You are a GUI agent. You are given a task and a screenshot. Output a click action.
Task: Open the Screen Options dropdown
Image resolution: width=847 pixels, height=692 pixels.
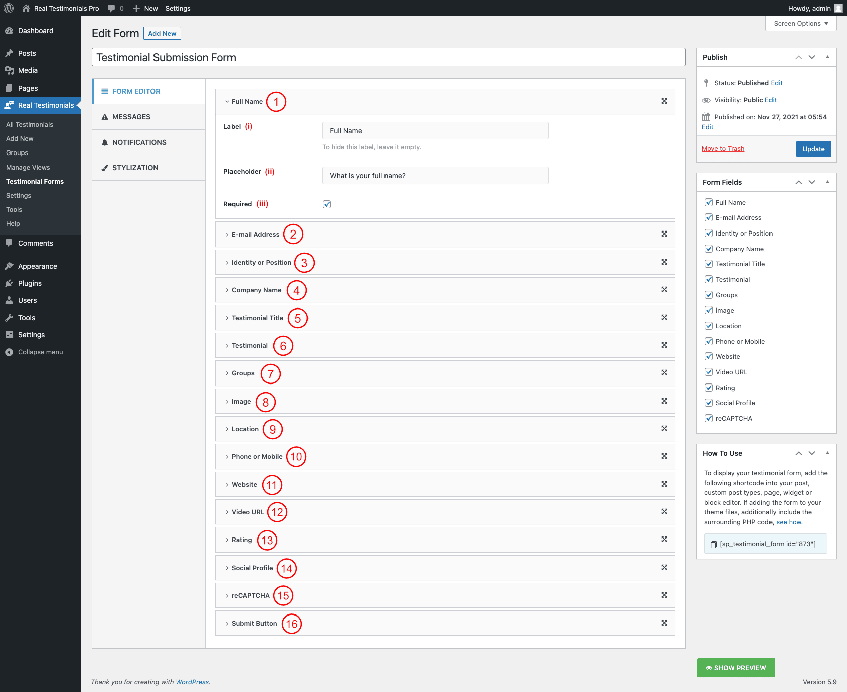[x=801, y=24]
